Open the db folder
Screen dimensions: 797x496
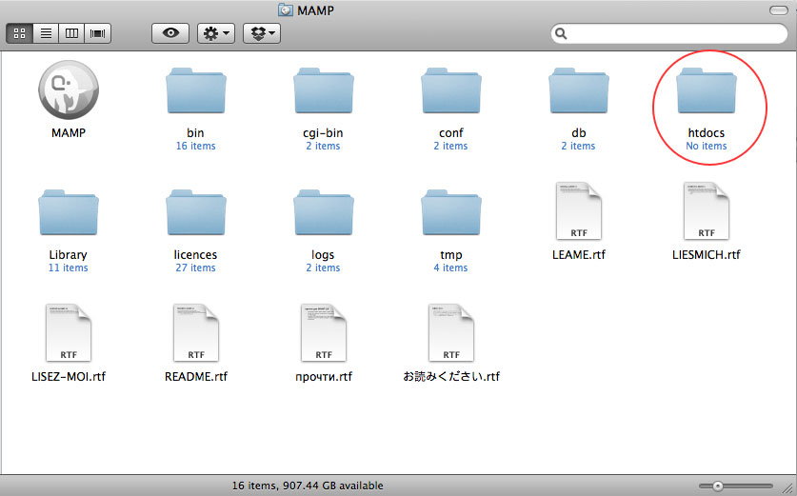pos(578,93)
